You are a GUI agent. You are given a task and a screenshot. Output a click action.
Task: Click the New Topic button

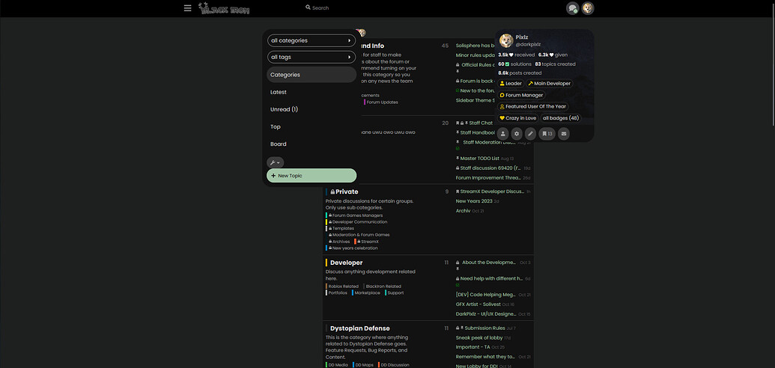tap(311, 176)
